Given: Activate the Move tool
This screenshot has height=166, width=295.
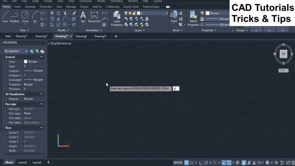Looking at the screenshot, I should click(52, 13).
